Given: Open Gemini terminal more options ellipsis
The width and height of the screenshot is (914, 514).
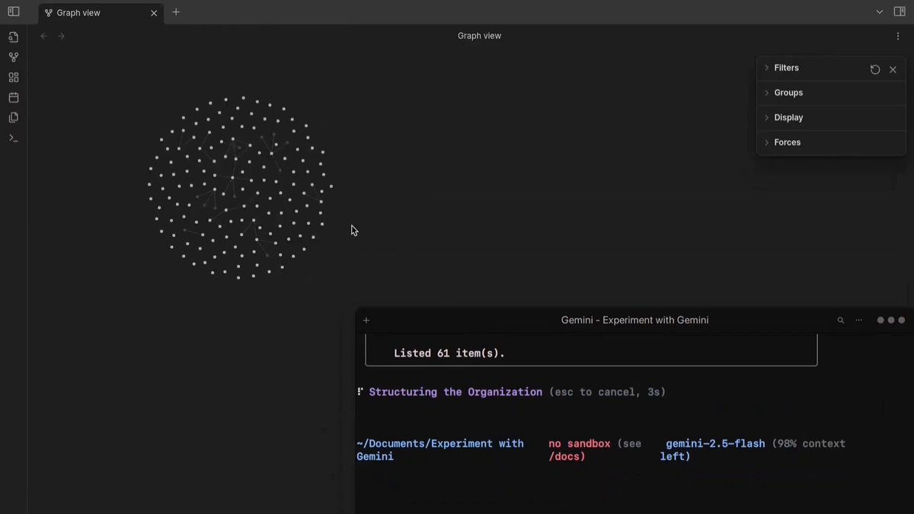Looking at the screenshot, I should pyautogui.click(x=859, y=321).
